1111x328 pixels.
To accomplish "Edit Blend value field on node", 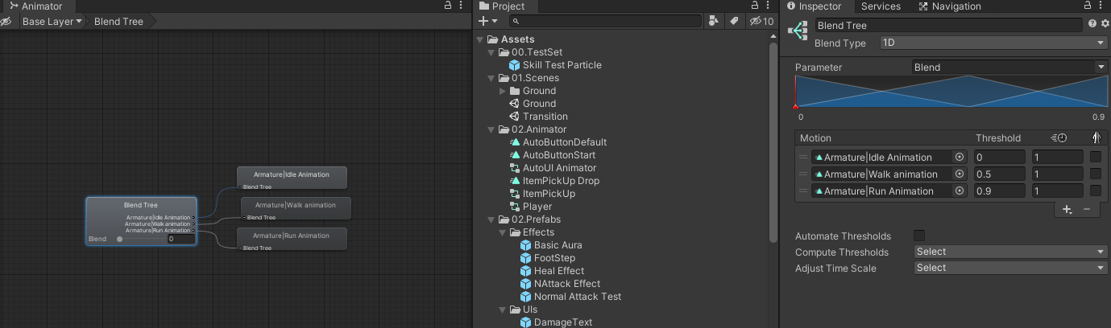I will pos(180,239).
